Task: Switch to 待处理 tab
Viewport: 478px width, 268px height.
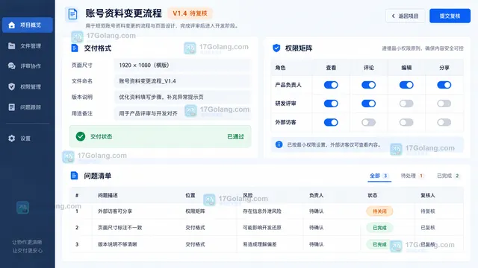Action: click(412, 176)
